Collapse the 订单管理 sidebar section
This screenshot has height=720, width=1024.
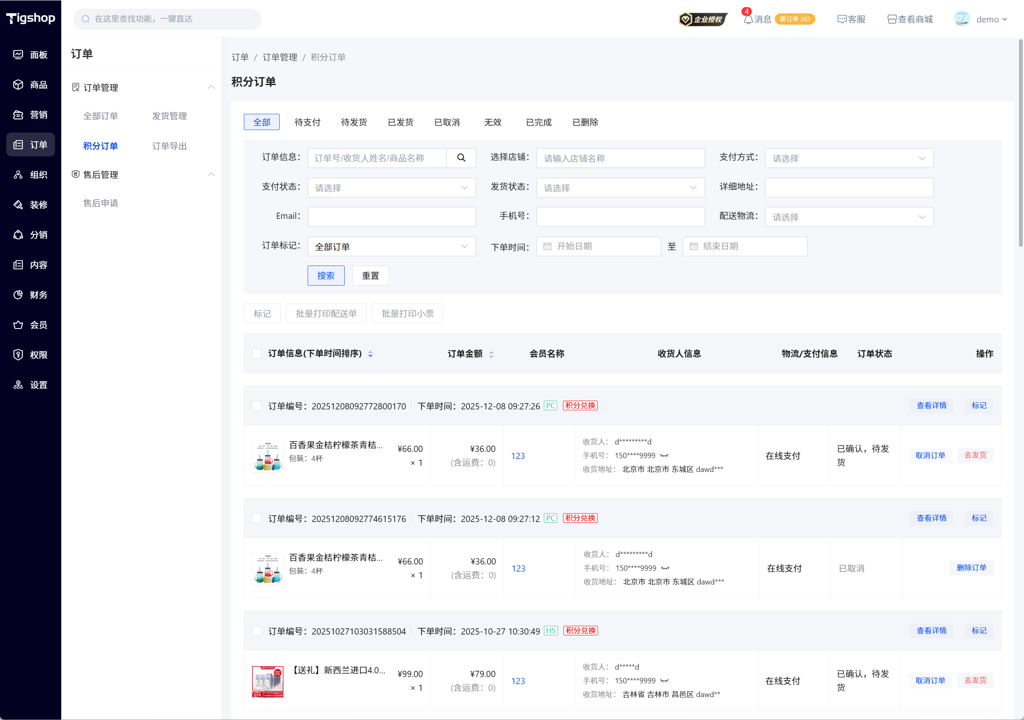pos(211,88)
